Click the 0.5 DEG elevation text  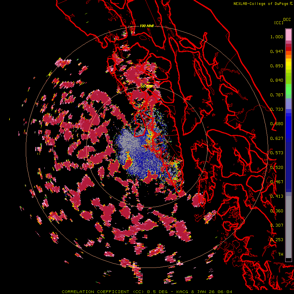click(157, 292)
